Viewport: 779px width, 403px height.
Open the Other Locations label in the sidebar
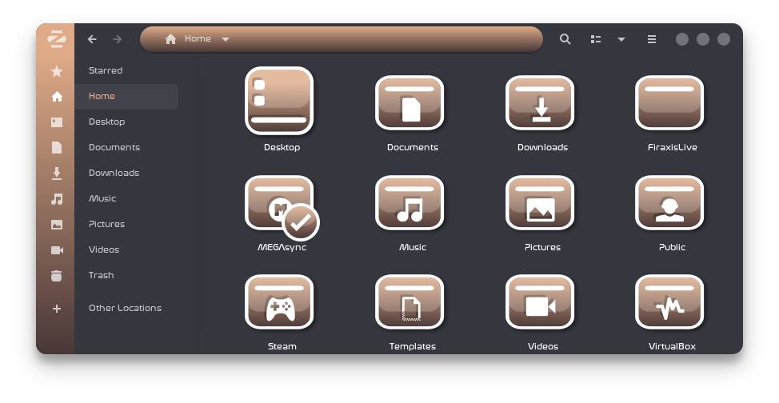tap(126, 308)
